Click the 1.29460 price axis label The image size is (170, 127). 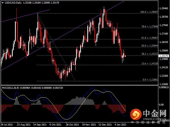(163, 8)
